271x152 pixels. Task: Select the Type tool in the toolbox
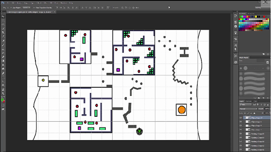click(x=3, y=77)
